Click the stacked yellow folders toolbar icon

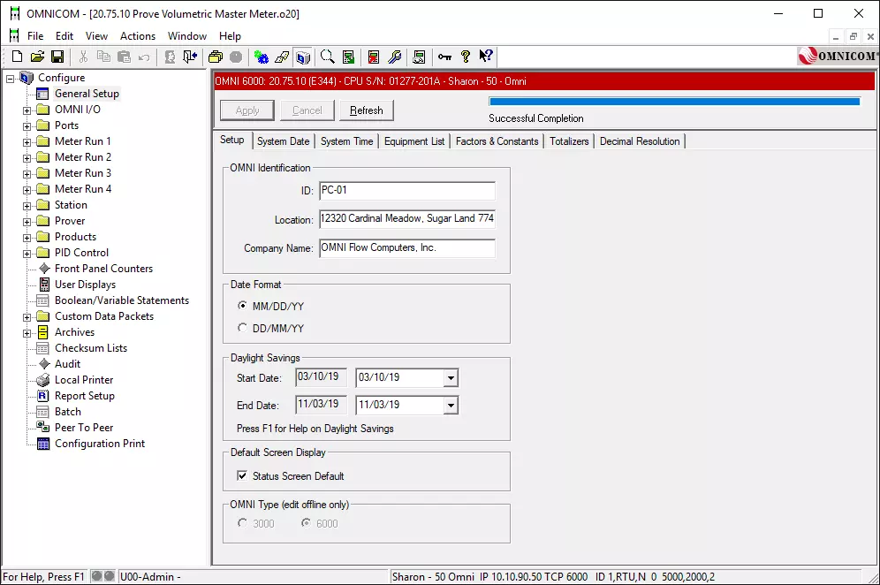(x=216, y=57)
